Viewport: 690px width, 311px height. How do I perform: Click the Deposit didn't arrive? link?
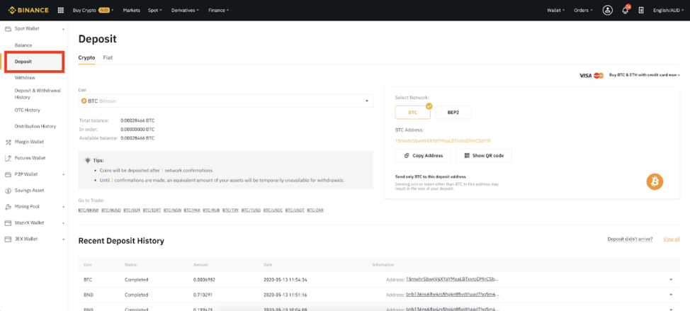pos(630,239)
